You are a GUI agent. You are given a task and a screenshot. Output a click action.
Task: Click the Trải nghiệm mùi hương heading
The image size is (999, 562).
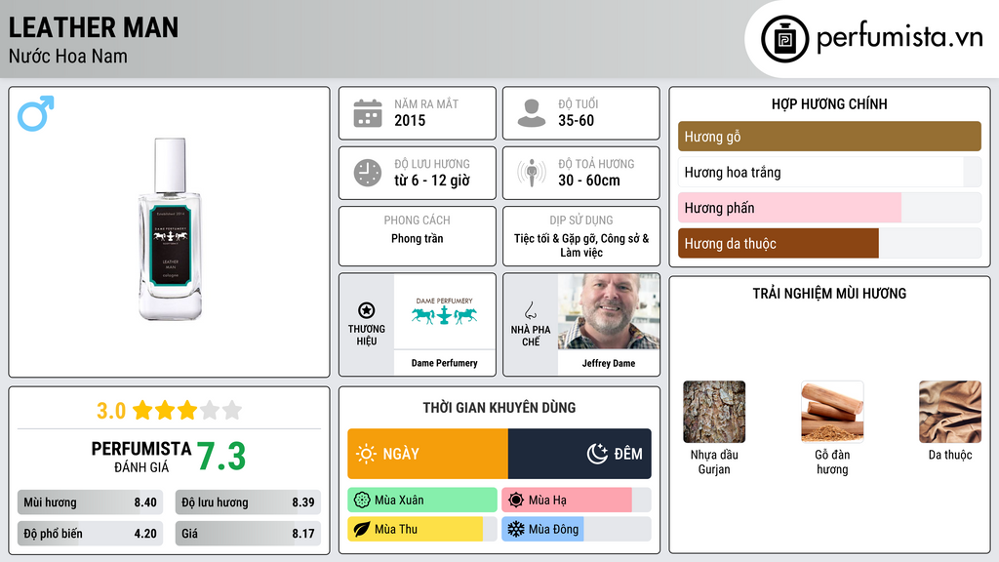[829, 294]
